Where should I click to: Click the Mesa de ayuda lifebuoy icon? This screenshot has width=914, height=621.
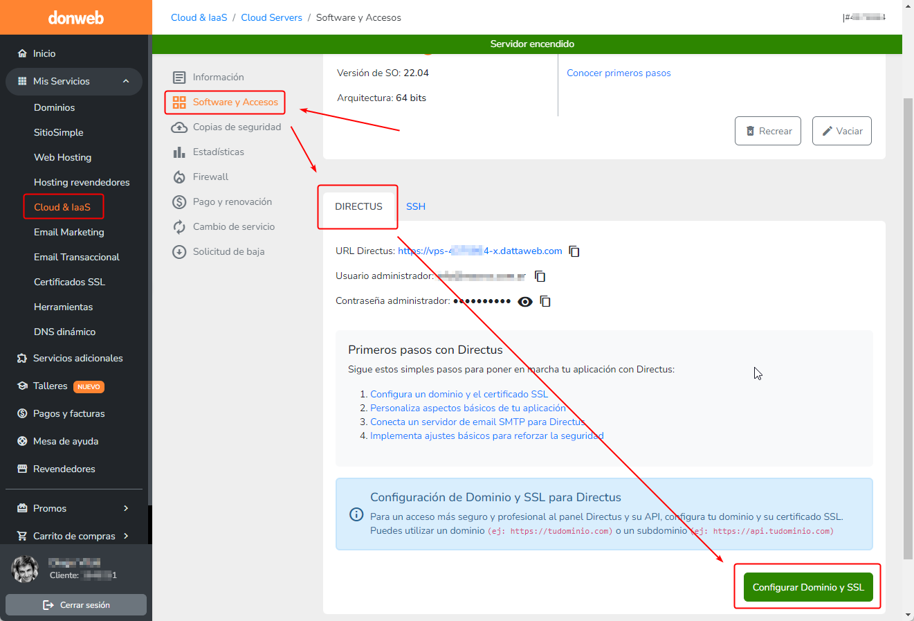(22, 441)
